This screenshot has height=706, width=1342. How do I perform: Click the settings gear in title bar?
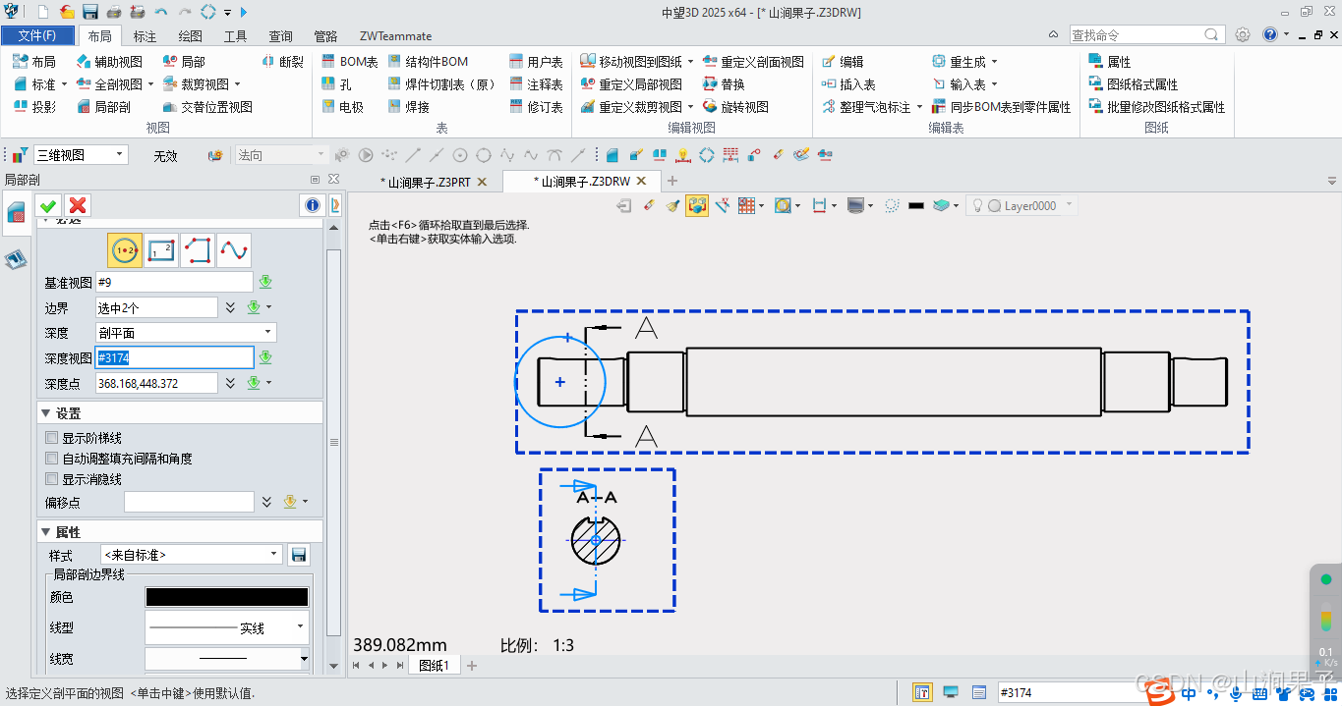[1243, 34]
